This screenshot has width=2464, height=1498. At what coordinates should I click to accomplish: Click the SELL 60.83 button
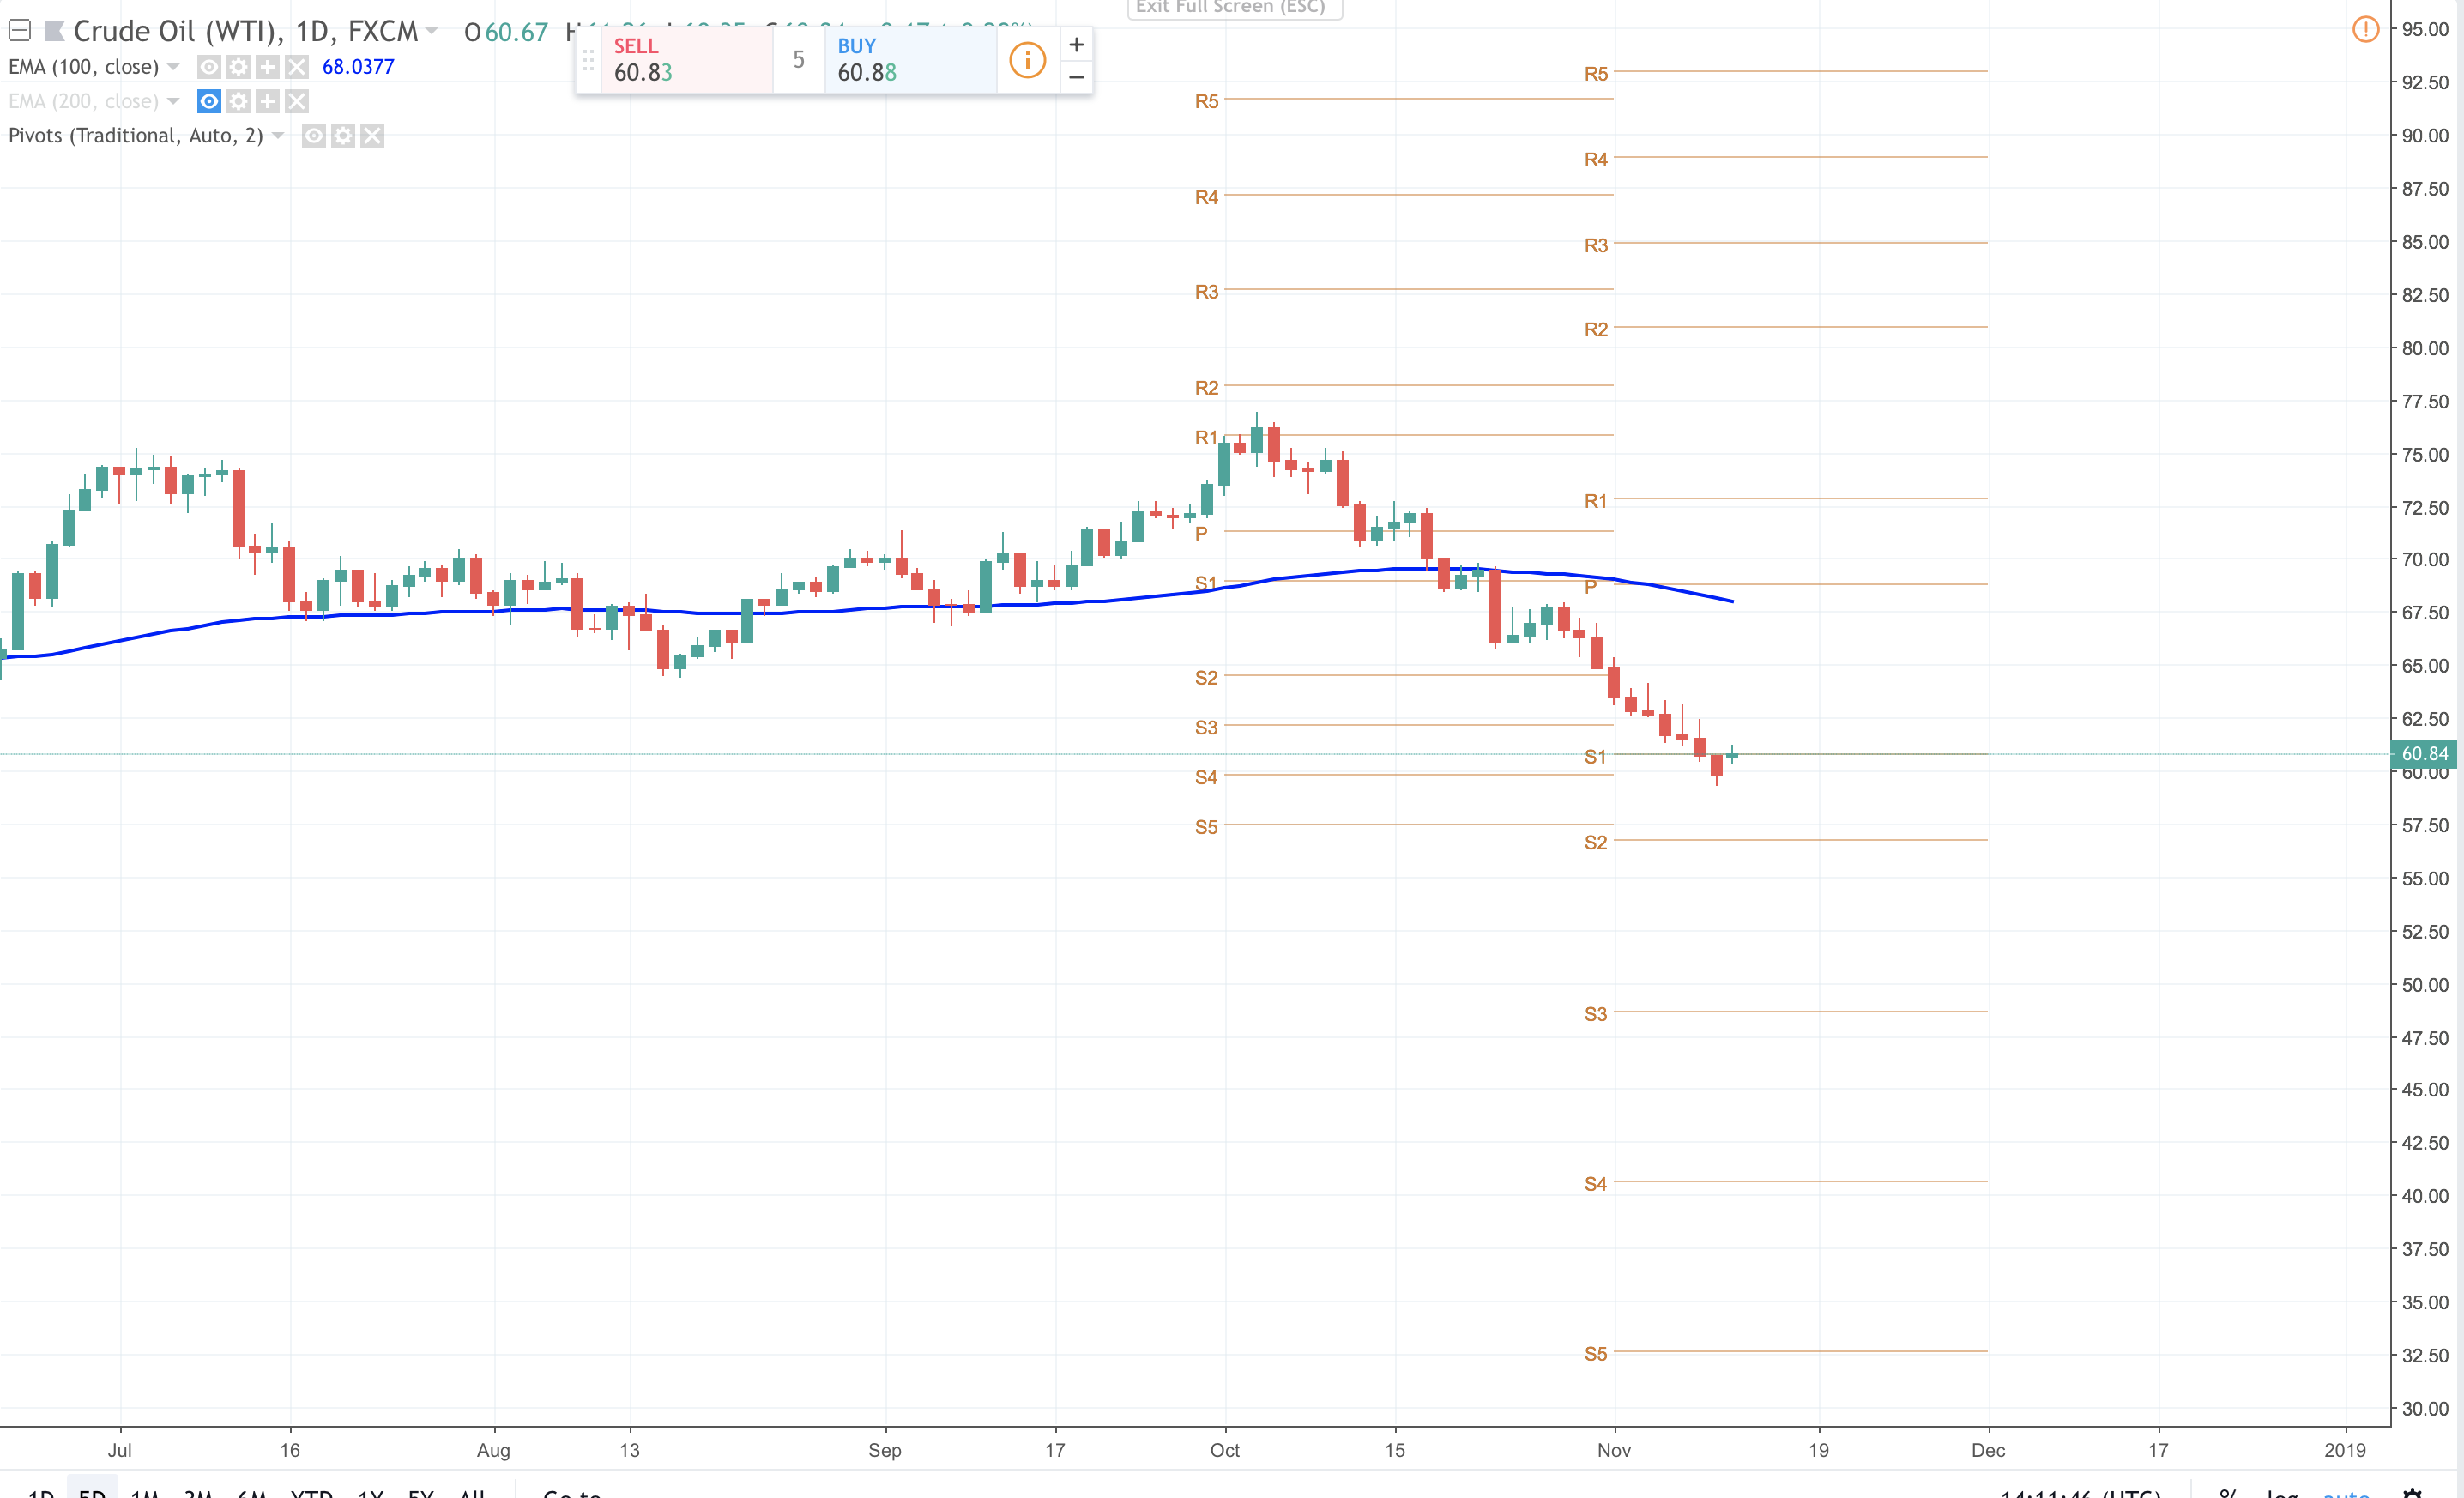point(687,60)
